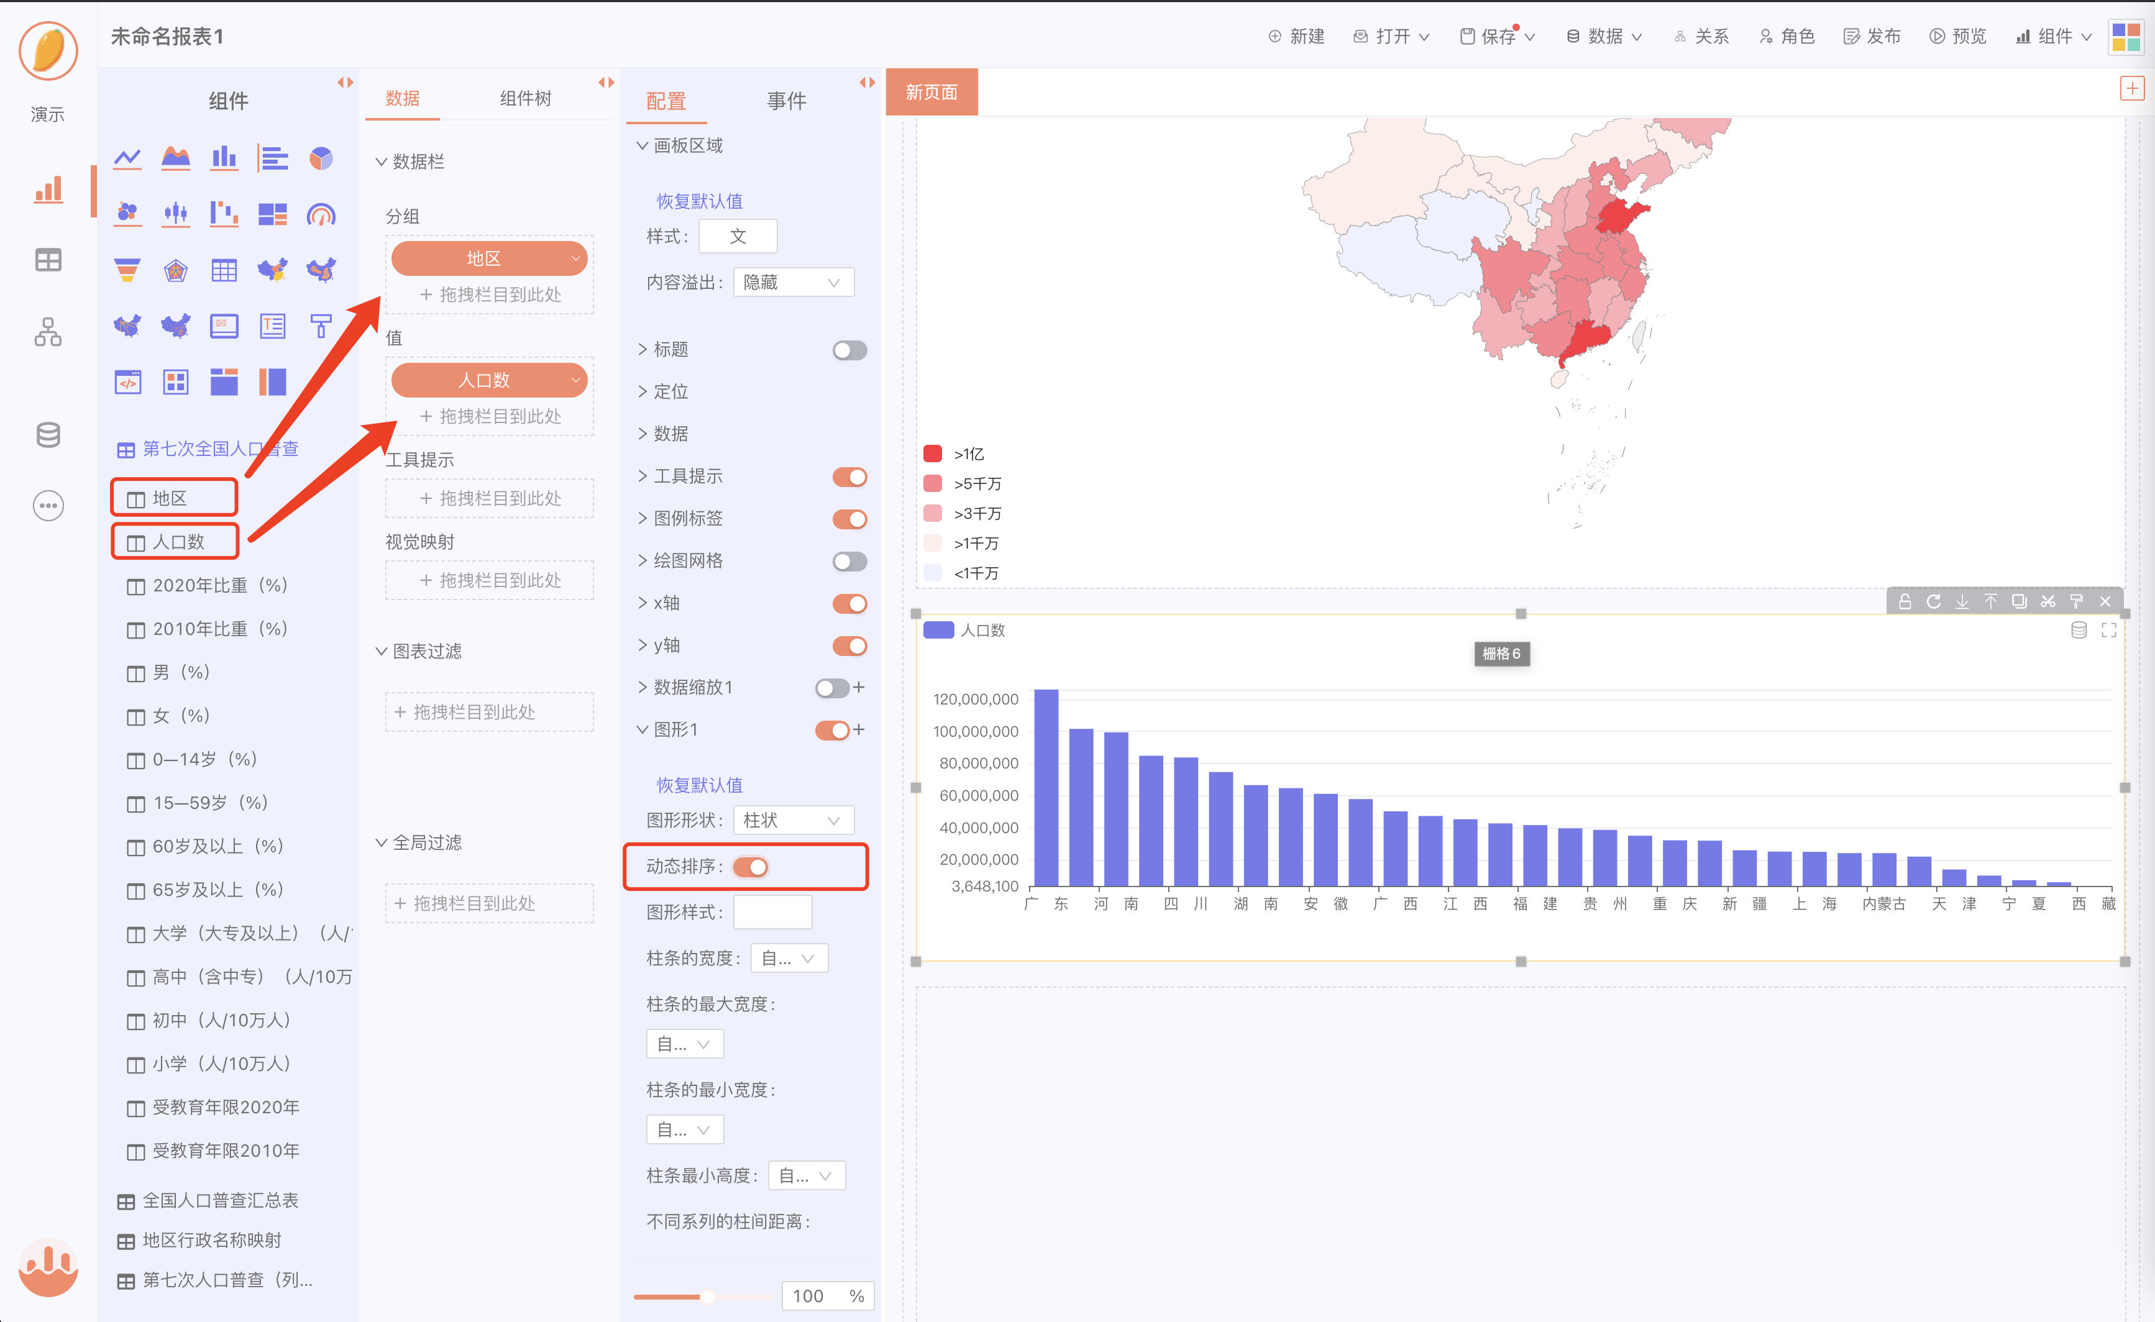The height and width of the screenshot is (1322, 2155).
Task: Select the treemap chart component icon
Action: [x=273, y=213]
